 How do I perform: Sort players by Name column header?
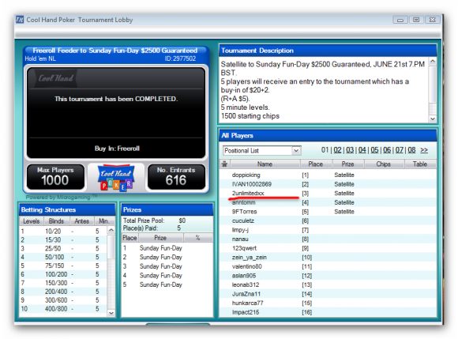[265, 164]
